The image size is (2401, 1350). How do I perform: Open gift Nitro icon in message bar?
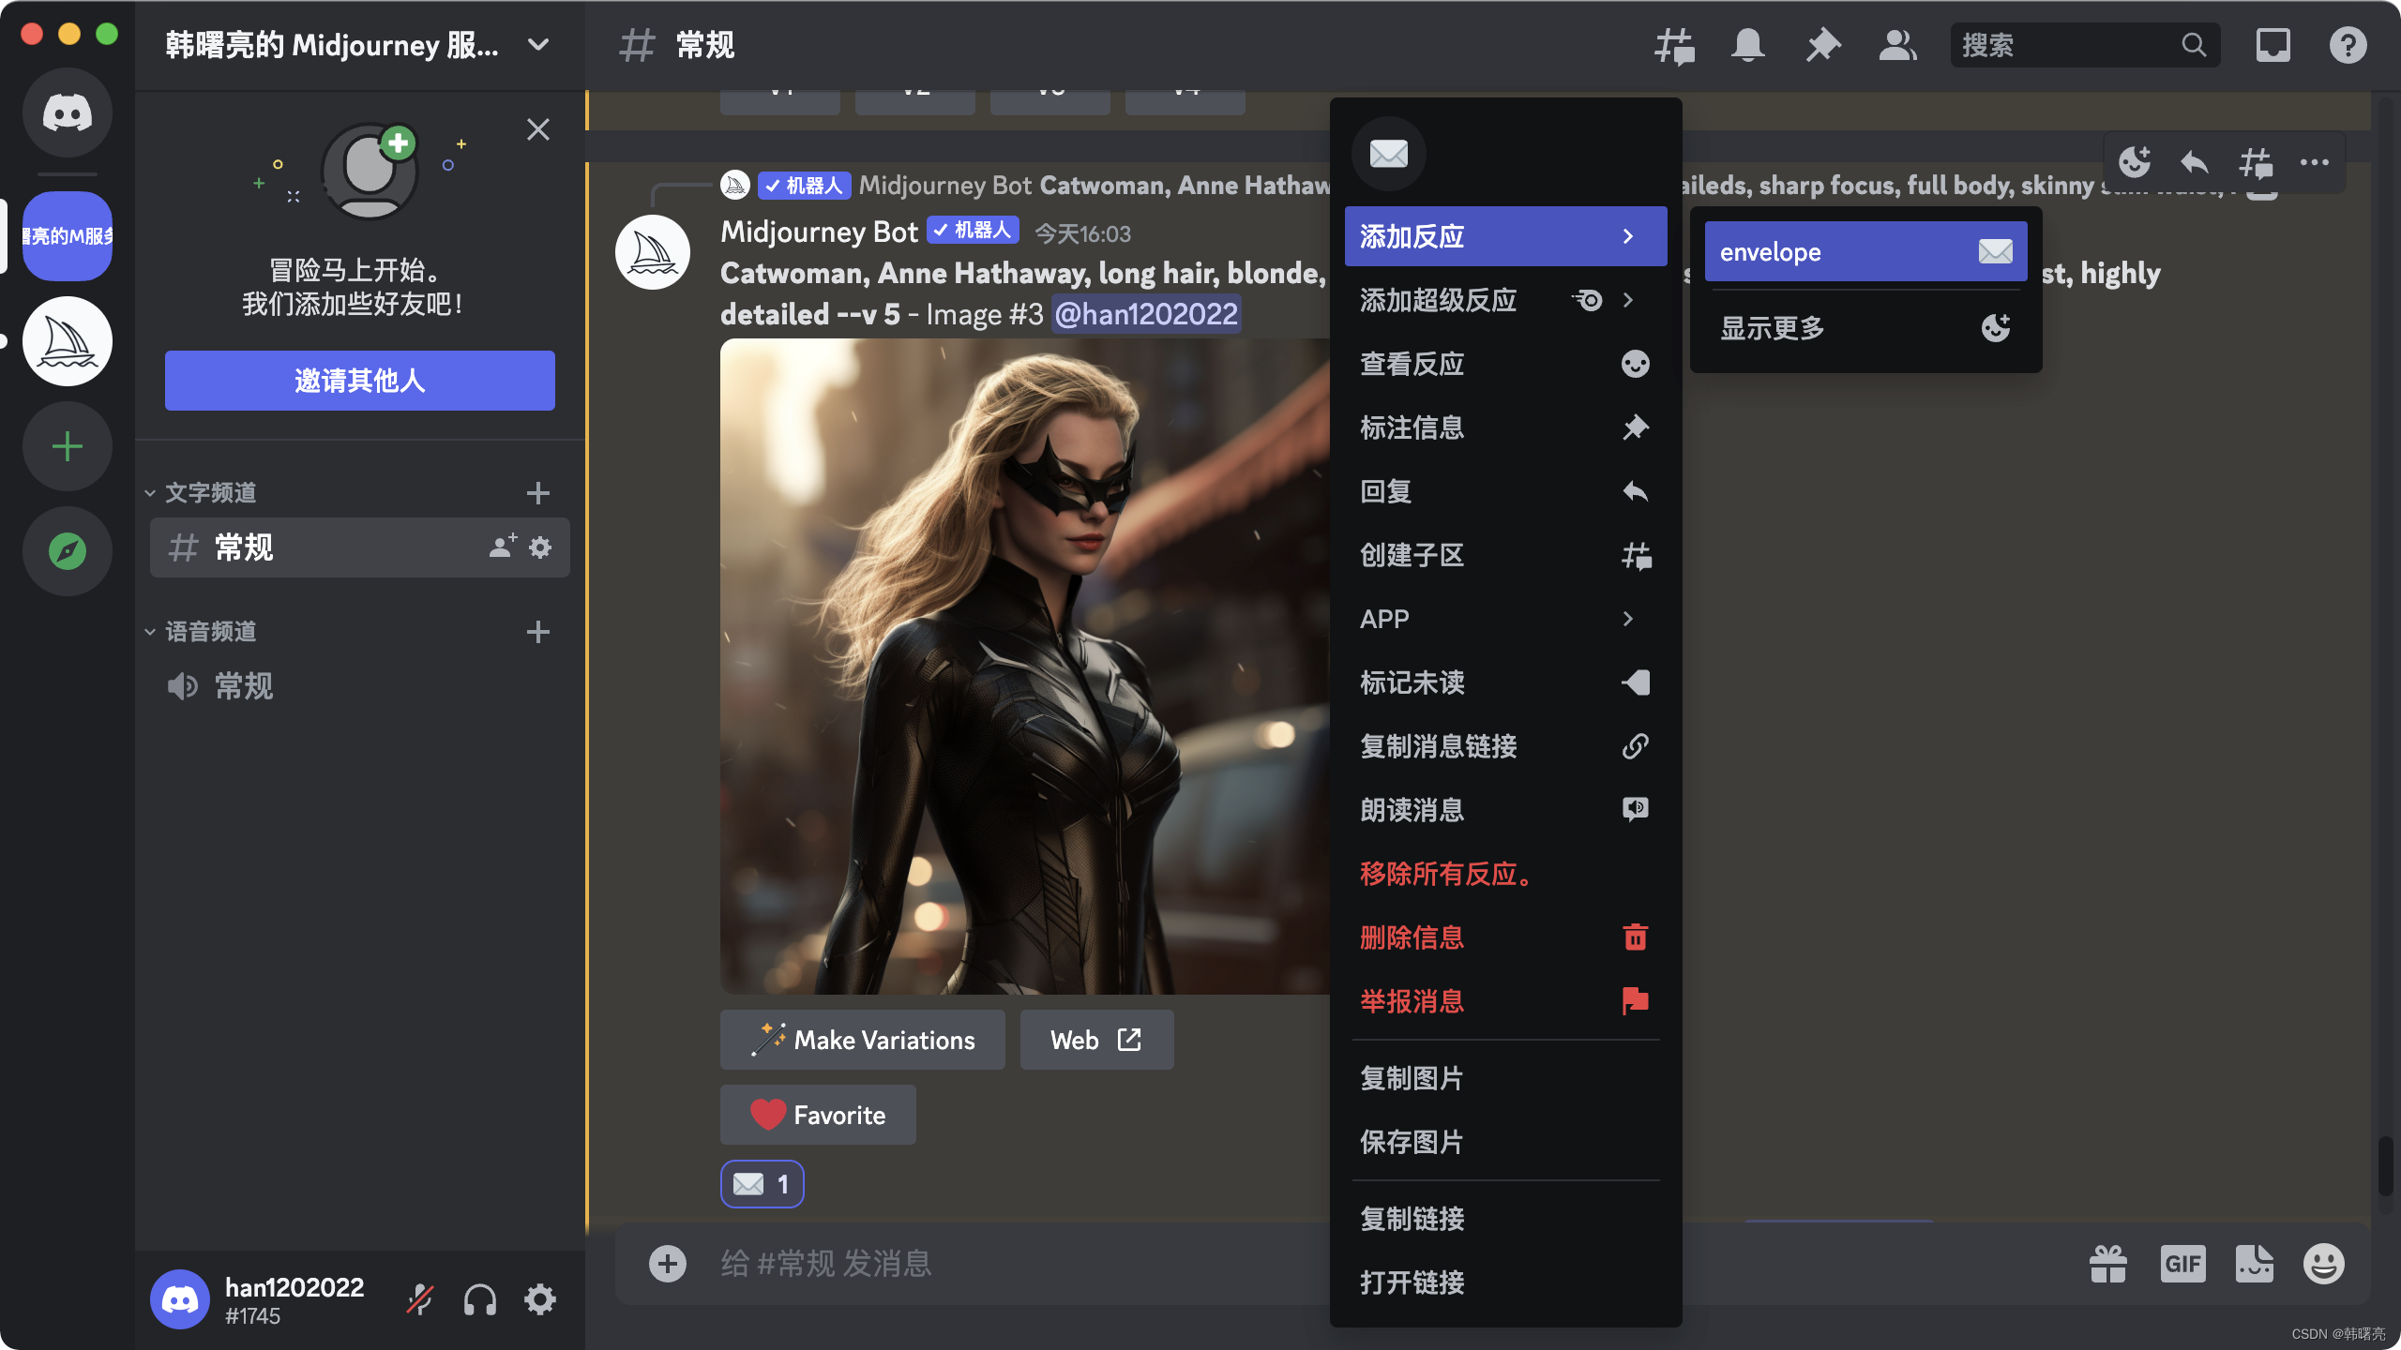(2108, 1264)
